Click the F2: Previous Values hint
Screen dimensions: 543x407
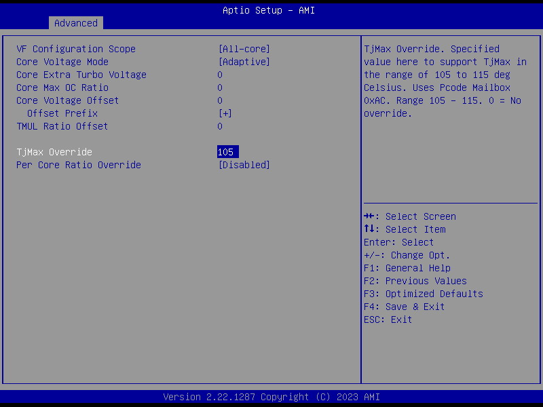coord(415,281)
